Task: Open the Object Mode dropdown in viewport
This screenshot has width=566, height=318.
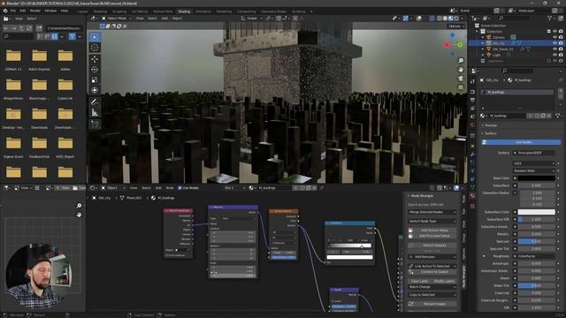Action: tap(117, 18)
